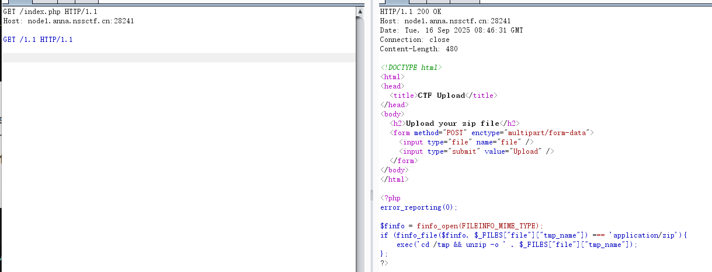This screenshot has height=272, width=712.
Task: Click the "Content-Length: 480" header
Action: point(419,49)
